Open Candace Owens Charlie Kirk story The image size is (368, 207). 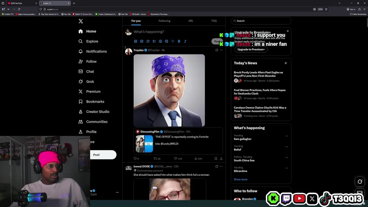tap(261, 112)
